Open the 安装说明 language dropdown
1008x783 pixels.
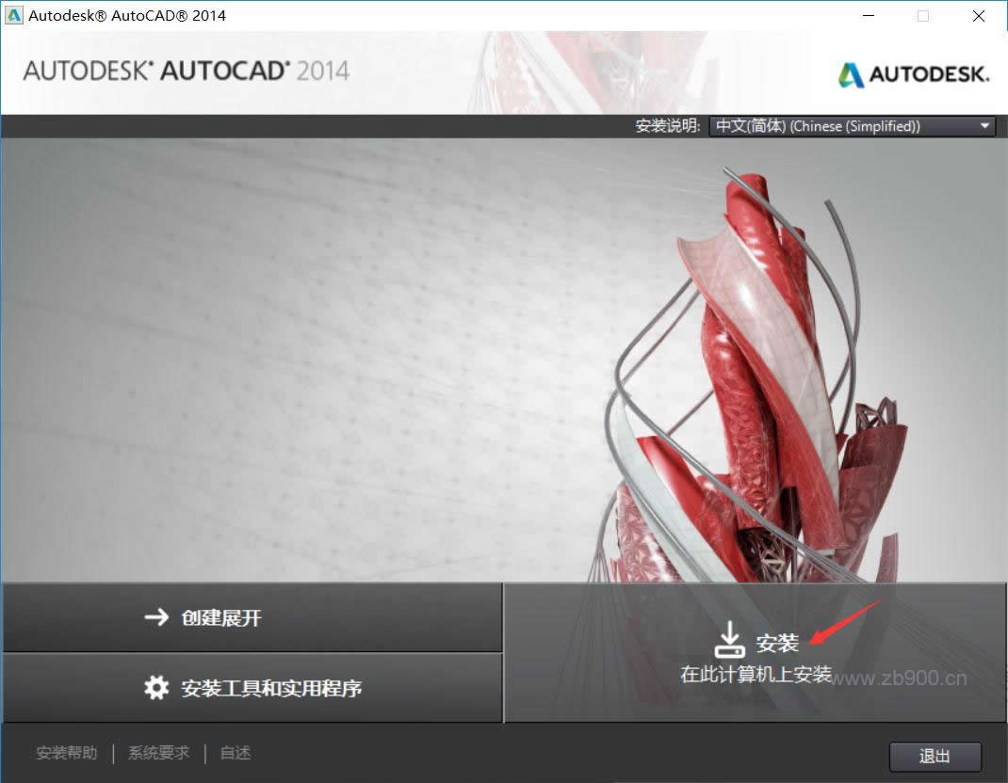pos(848,125)
